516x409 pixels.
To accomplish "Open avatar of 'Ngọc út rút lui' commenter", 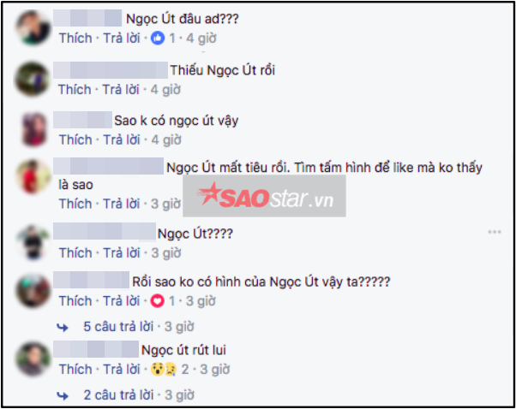I will coord(33,359).
